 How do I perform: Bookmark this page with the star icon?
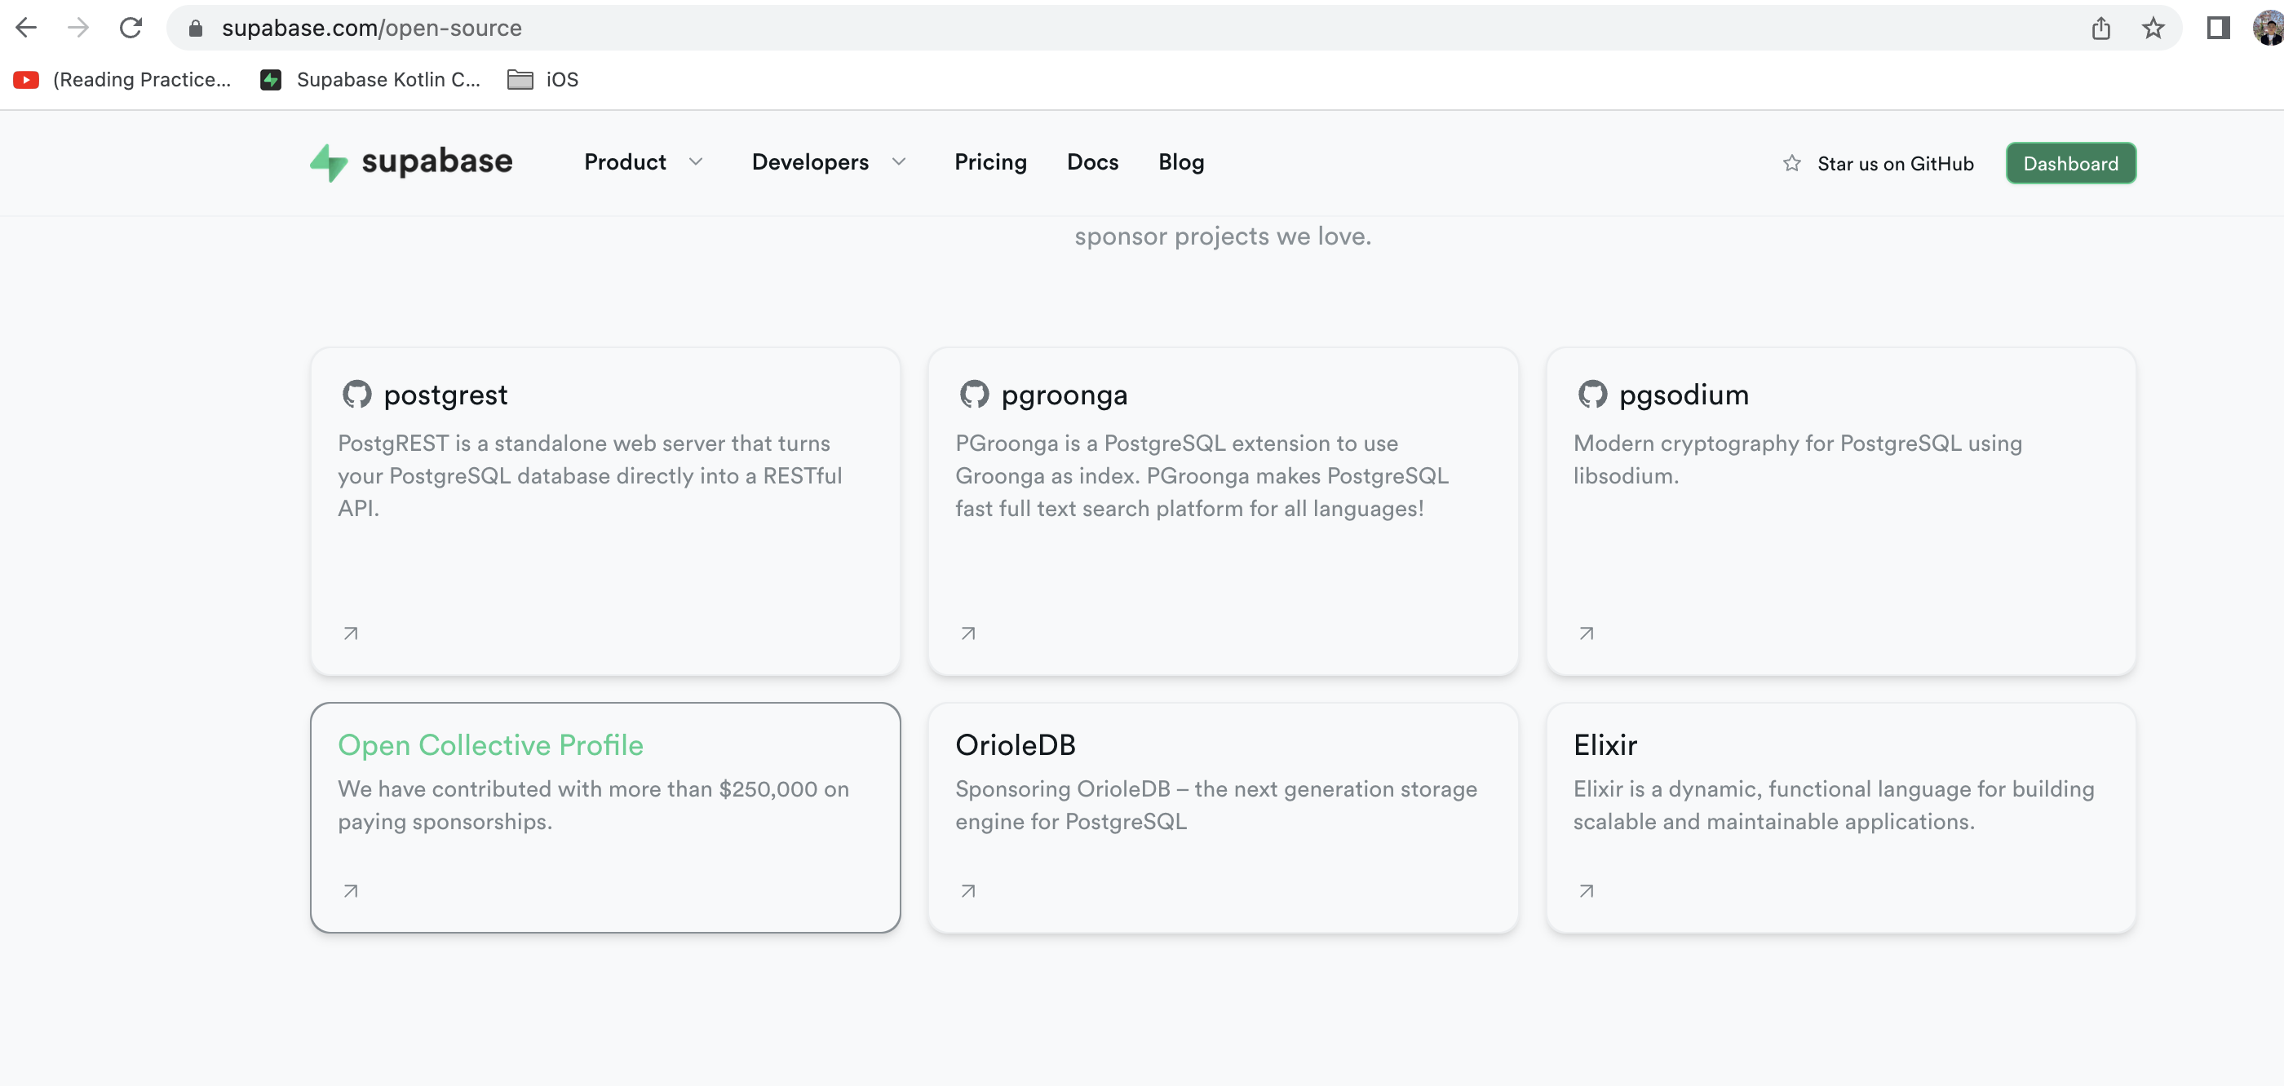[2153, 29]
